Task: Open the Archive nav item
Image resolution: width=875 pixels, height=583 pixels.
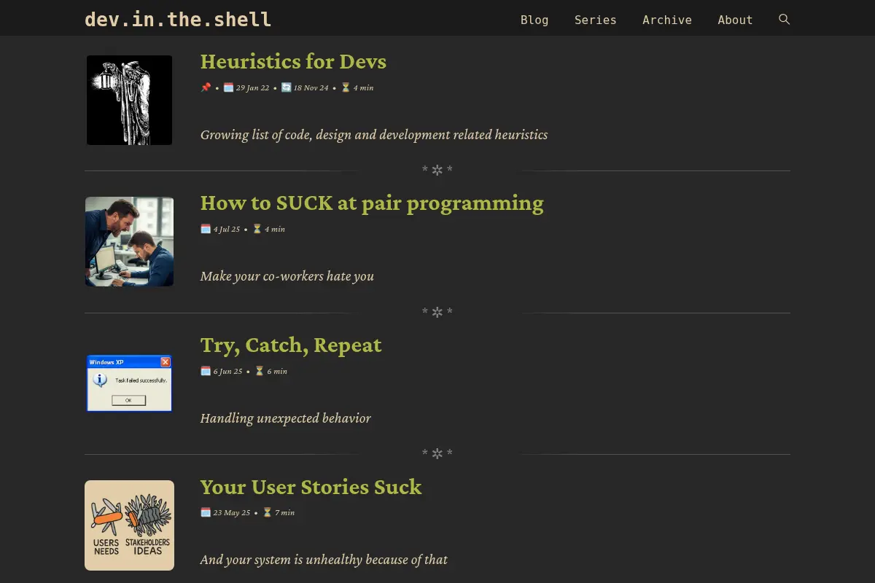Action: (x=667, y=20)
